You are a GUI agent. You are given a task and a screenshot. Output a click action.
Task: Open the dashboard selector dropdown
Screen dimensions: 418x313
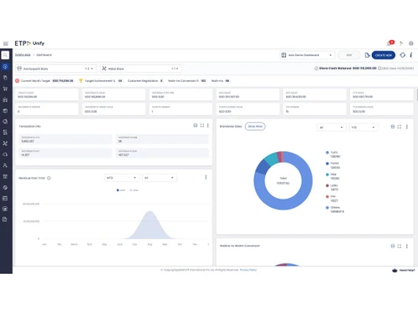coord(307,55)
